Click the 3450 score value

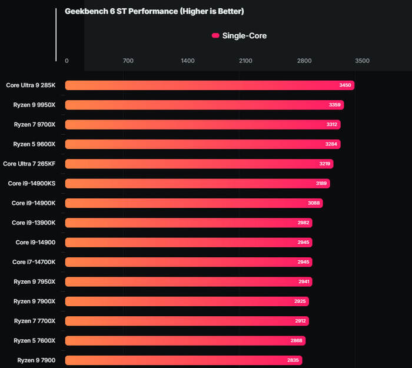coord(345,85)
